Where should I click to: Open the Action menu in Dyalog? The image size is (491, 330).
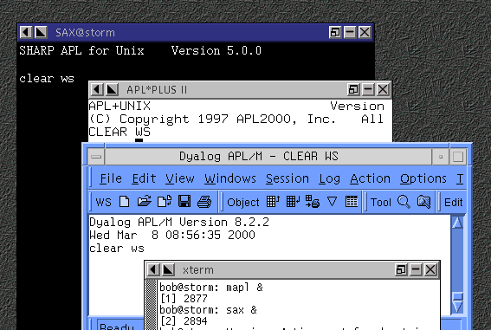[370, 178]
